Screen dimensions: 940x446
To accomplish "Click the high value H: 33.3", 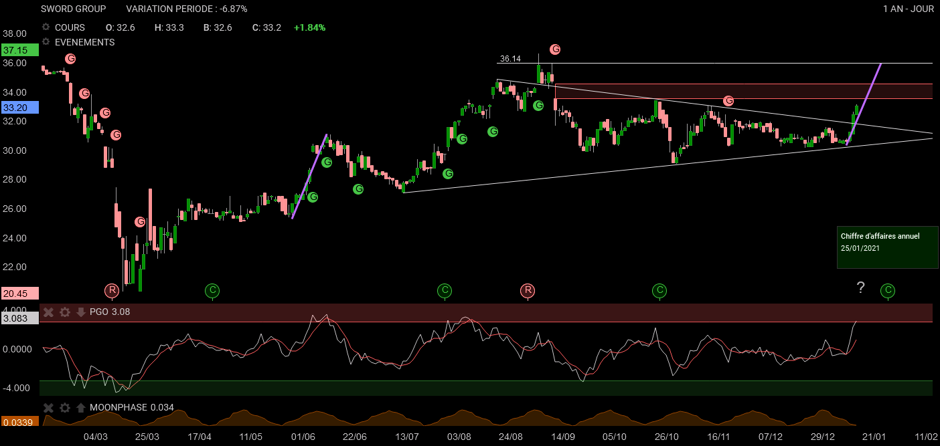I will pos(169,27).
